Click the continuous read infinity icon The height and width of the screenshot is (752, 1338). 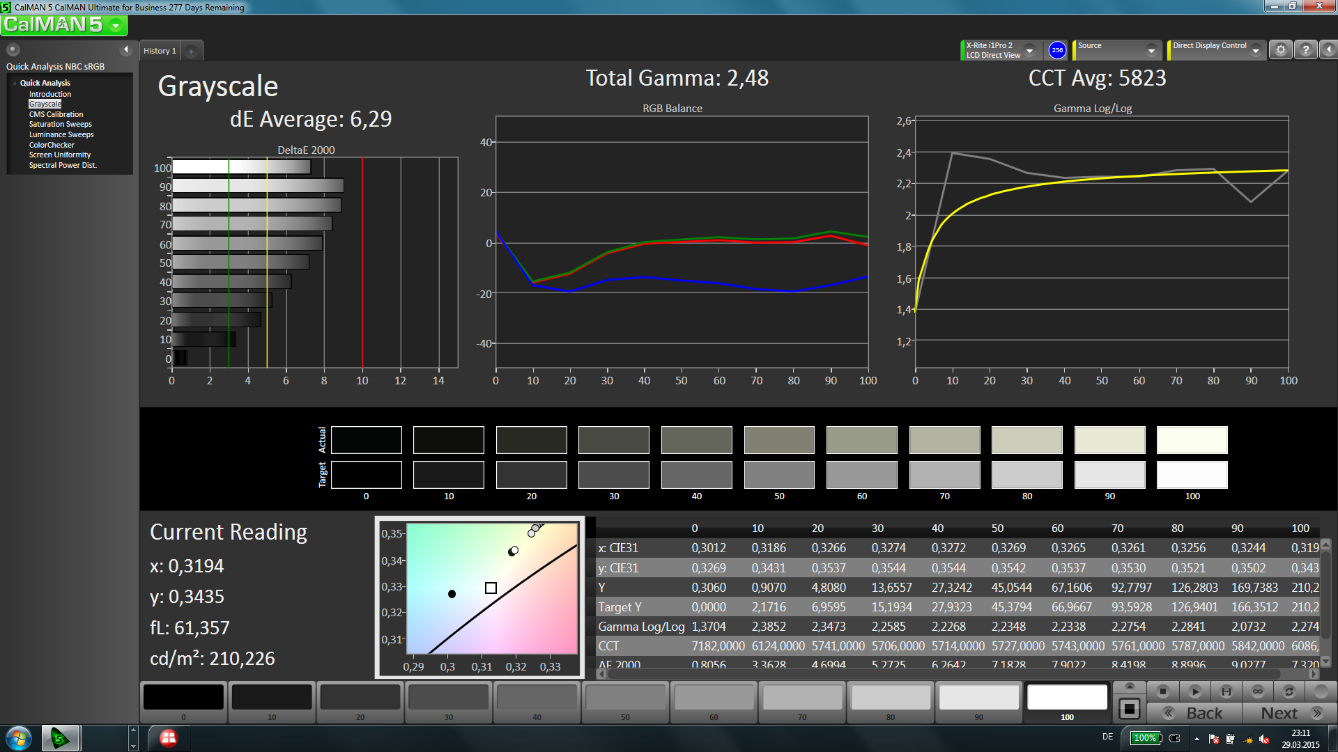pyautogui.click(x=1258, y=691)
